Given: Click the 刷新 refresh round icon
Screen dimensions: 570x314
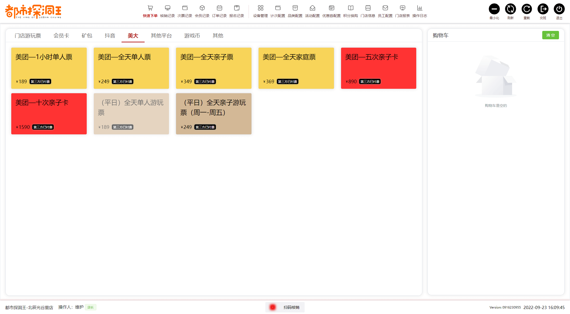Looking at the screenshot, I should 511,9.
